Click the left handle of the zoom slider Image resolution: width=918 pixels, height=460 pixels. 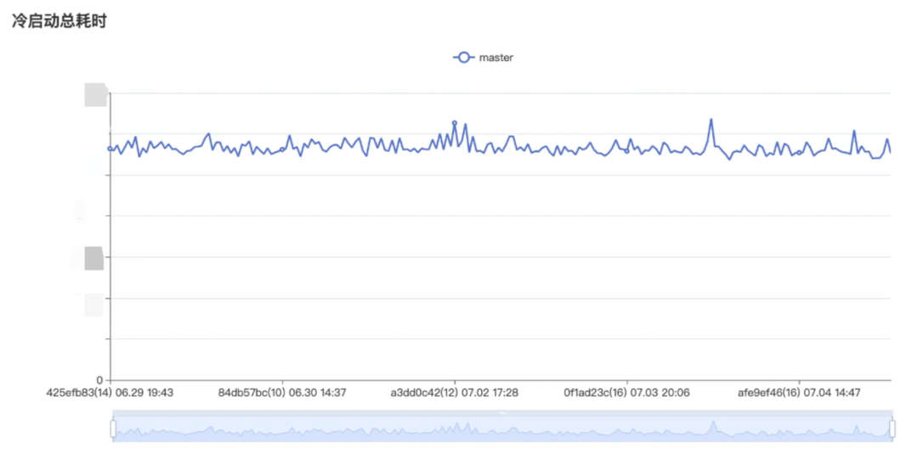pyautogui.click(x=113, y=429)
